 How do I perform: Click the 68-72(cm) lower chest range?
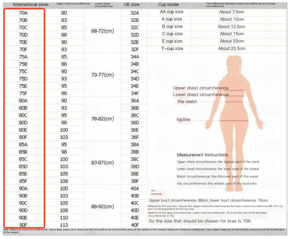coord(102,31)
